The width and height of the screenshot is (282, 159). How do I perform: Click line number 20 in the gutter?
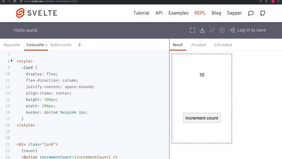click(7, 138)
